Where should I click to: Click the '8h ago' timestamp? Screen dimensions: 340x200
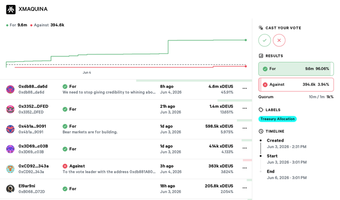[166, 86]
